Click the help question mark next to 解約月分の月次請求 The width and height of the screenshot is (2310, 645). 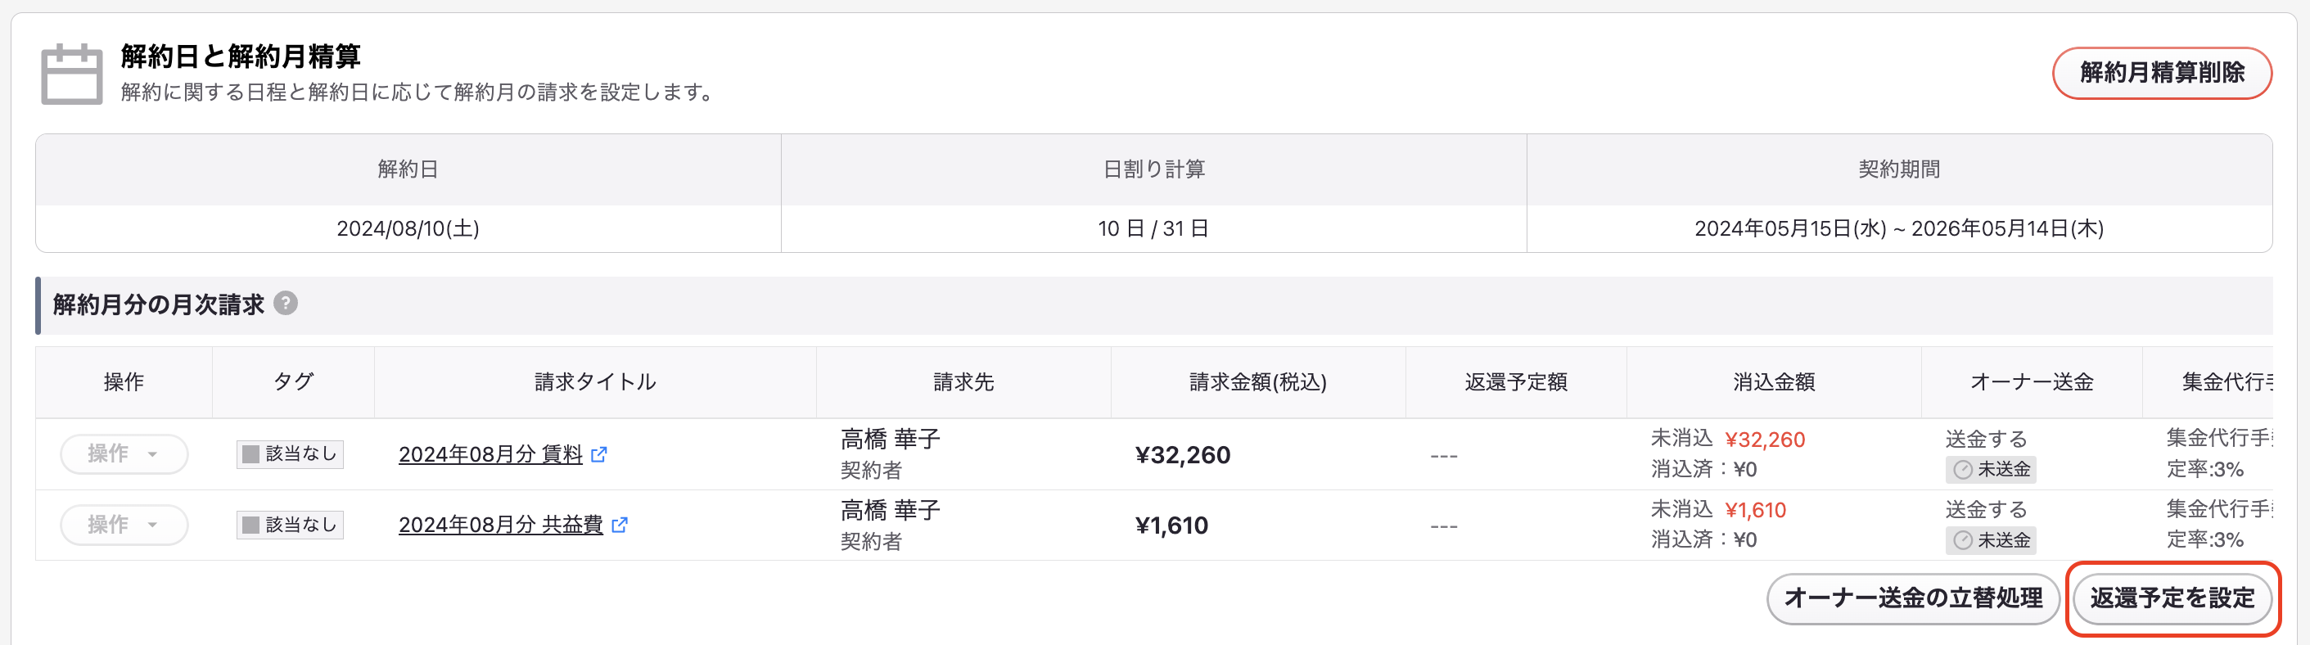tap(285, 303)
